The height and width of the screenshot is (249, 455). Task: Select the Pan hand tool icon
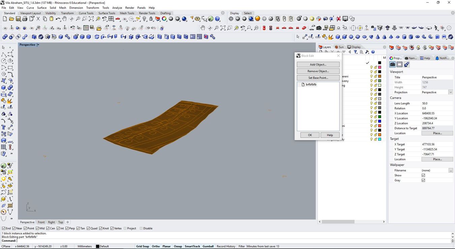(x=64, y=19)
